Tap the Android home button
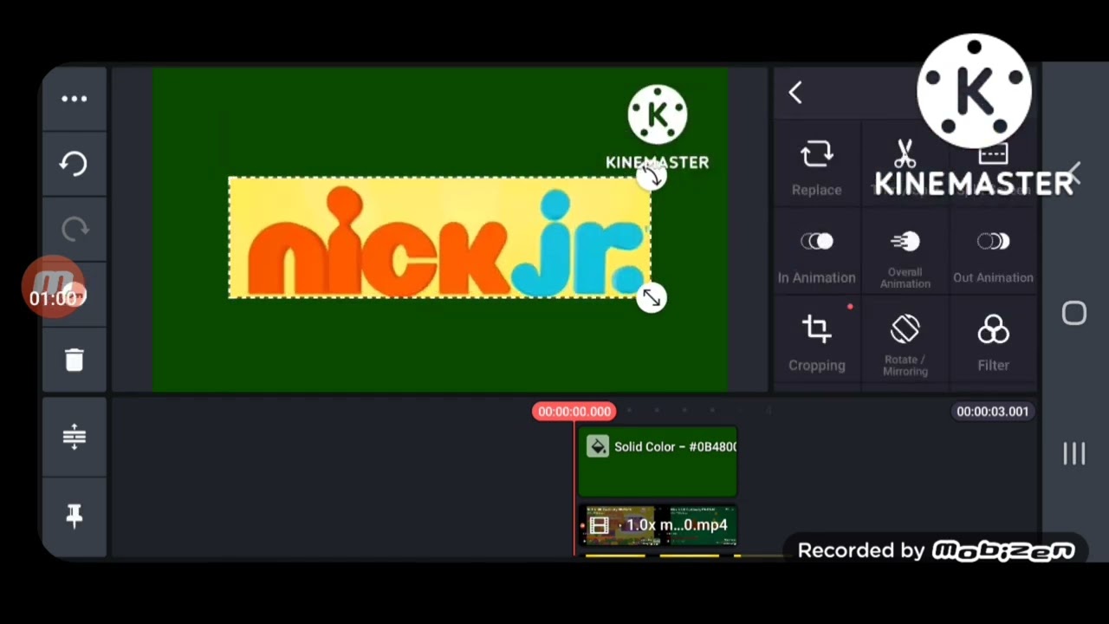Image resolution: width=1109 pixels, height=624 pixels. pos(1074,313)
